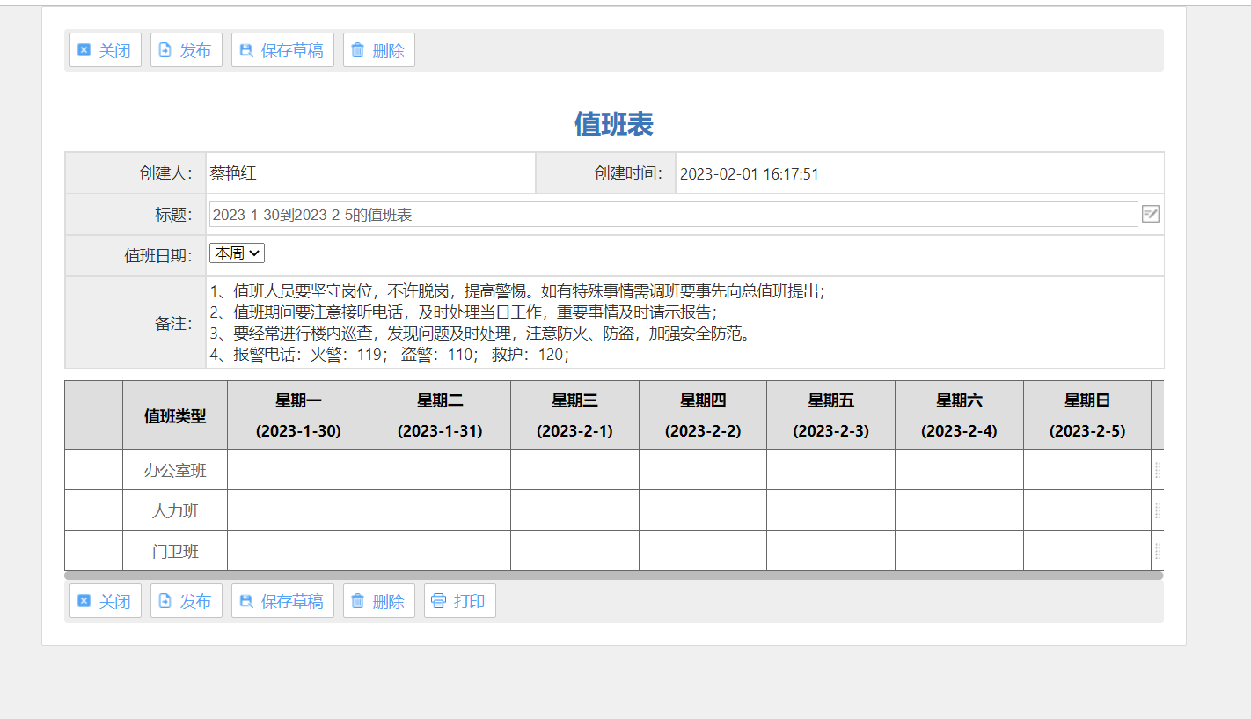Click drag handle beside the 办公室班 row
The height and width of the screenshot is (719, 1251).
(x=1157, y=469)
